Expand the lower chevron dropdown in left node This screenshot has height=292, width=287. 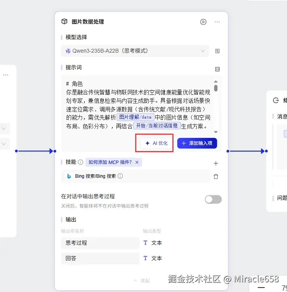[x=3, y=144]
